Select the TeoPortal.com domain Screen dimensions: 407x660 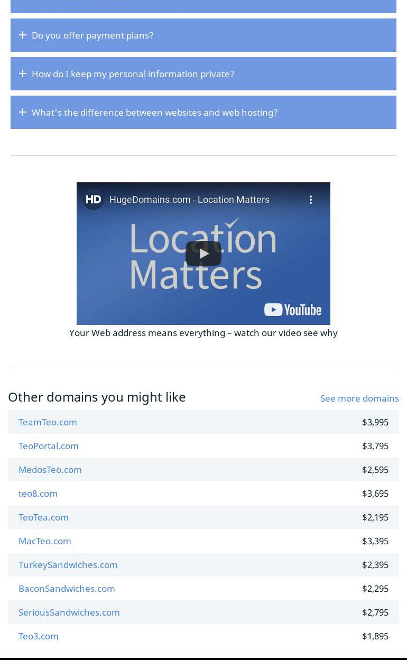49,446
